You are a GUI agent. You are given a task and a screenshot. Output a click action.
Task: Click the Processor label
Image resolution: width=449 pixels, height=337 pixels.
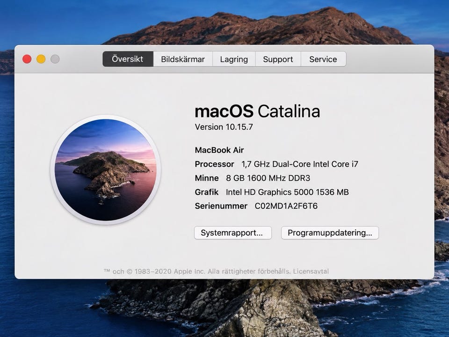215,164
